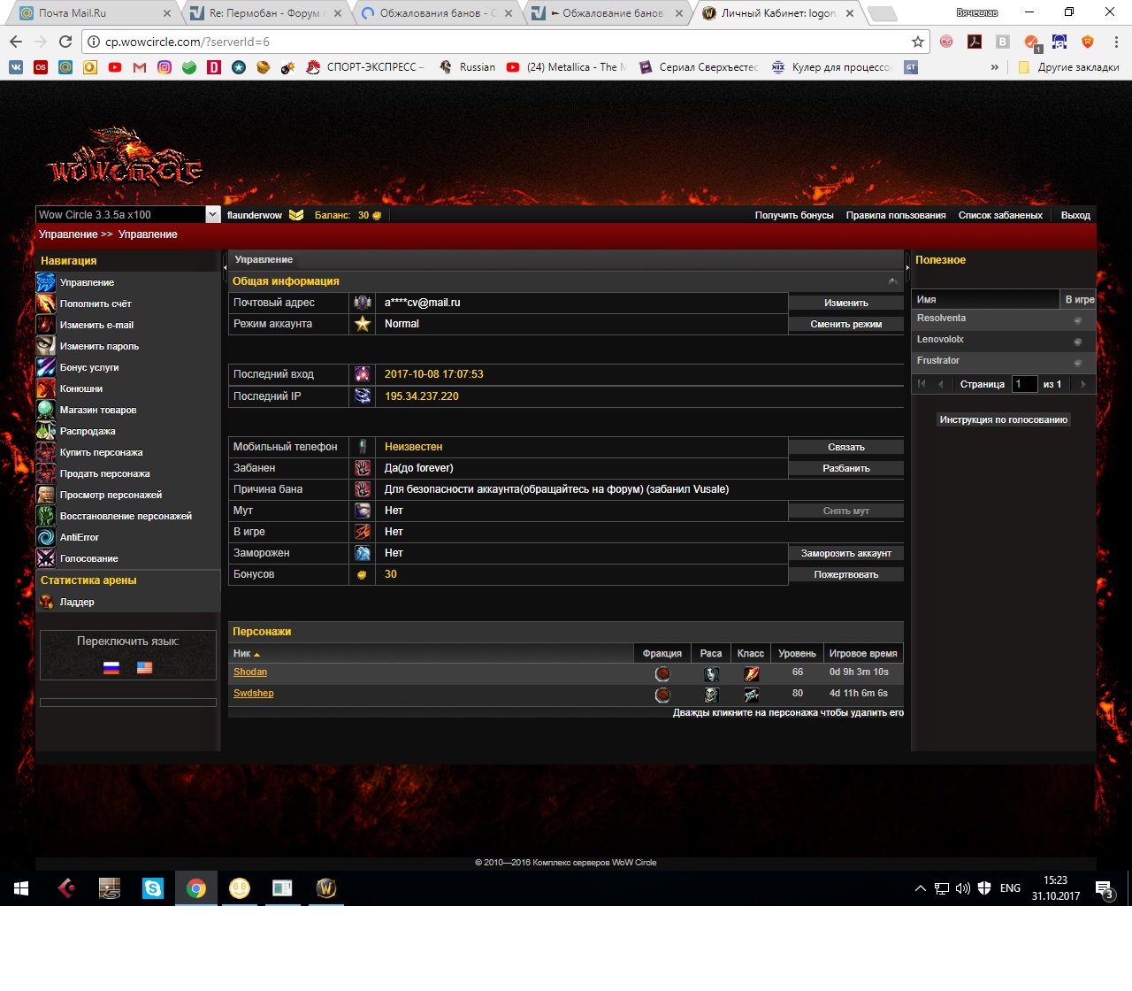The width and height of the screenshot is (1132, 991).
Task: Click the AntiError swirl icon
Action: (x=46, y=537)
